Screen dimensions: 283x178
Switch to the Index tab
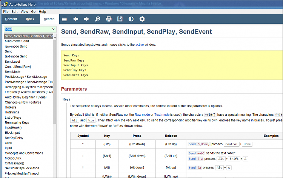(x=30, y=19)
